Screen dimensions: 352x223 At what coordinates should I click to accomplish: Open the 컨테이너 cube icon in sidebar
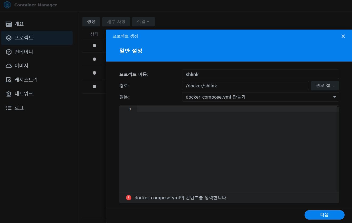tap(9, 52)
